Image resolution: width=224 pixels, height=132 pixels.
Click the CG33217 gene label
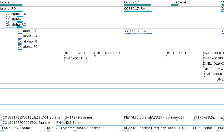(x=131, y=2)
